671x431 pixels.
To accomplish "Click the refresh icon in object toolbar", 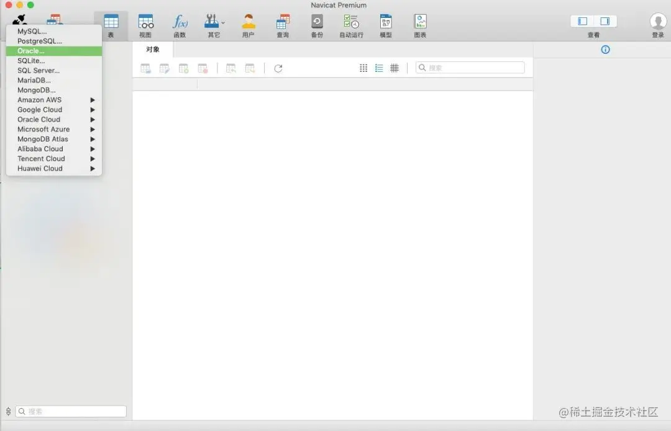I will tap(278, 68).
